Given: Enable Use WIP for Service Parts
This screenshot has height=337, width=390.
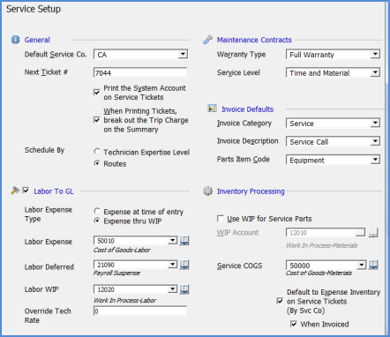Looking at the screenshot, I should point(220,219).
